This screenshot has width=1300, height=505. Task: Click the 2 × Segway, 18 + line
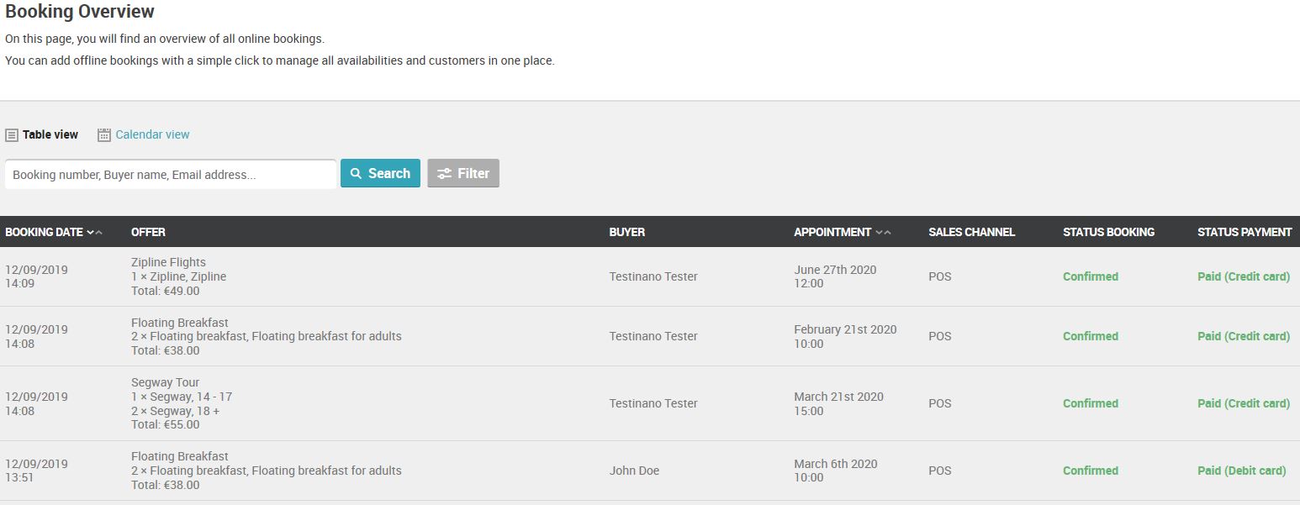point(176,411)
